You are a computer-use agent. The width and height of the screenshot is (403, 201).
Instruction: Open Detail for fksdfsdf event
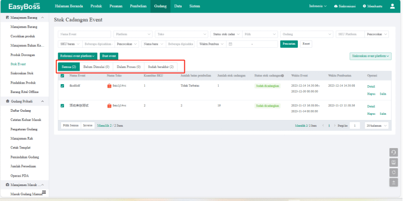click(x=371, y=87)
